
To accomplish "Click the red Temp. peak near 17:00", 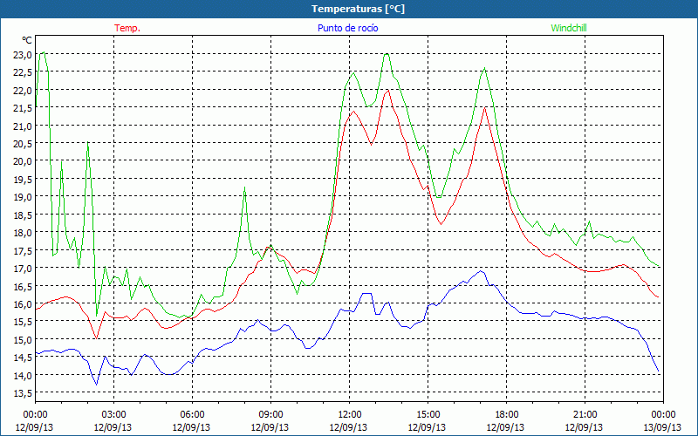I will (x=485, y=107).
